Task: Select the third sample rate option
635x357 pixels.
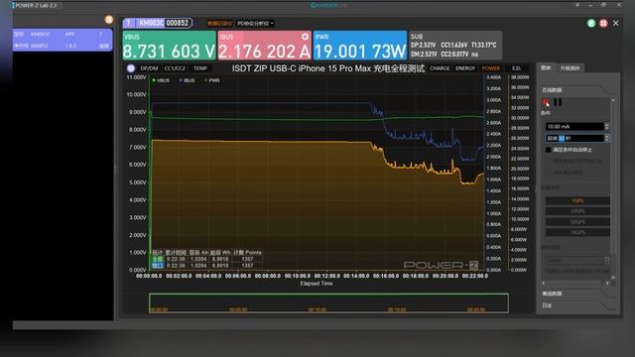Action: (577, 222)
